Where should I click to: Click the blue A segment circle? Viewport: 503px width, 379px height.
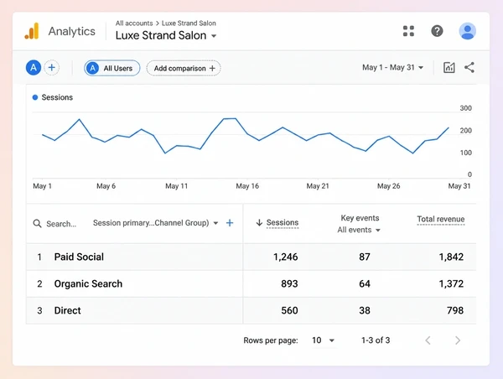pyautogui.click(x=34, y=68)
